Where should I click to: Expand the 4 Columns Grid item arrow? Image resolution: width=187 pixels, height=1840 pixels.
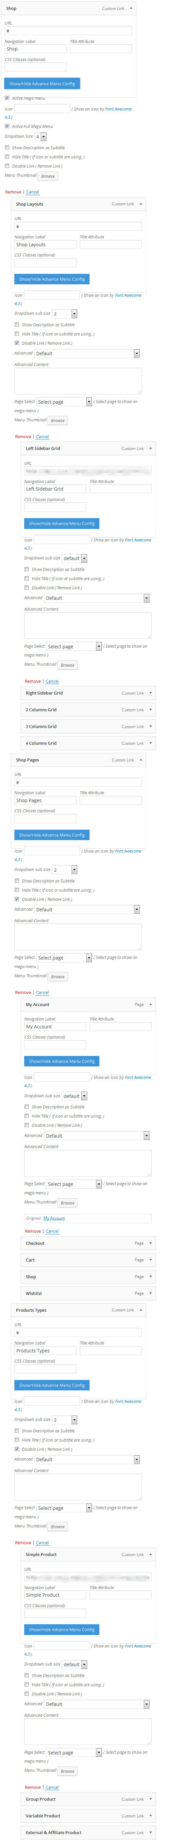pyautogui.click(x=151, y=743)
